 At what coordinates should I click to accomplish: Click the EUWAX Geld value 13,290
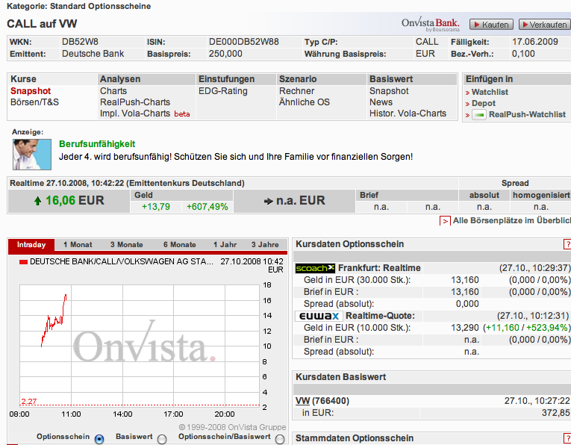point(465,328)
